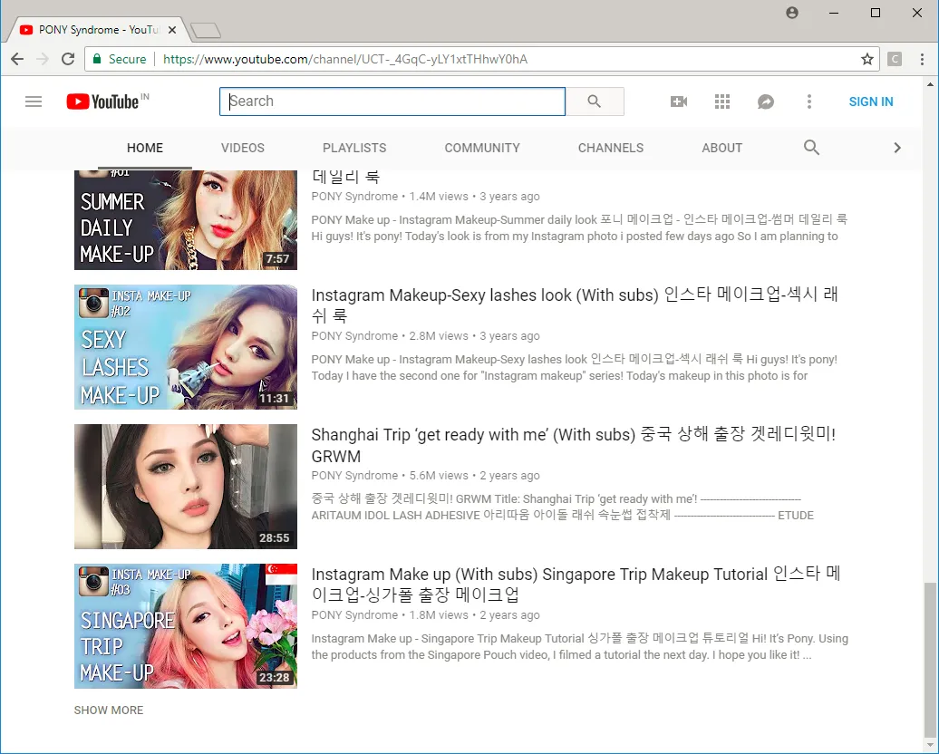939x754 pixels.
Task: Close the PONY Syndrome browser tab
Action: point(172,29)
